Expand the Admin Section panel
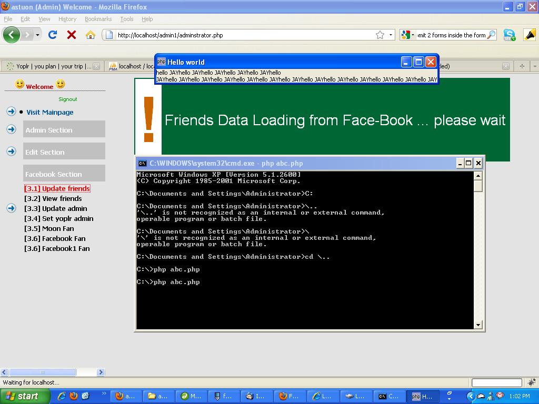 pyautogui.click(x=64, y=129)
